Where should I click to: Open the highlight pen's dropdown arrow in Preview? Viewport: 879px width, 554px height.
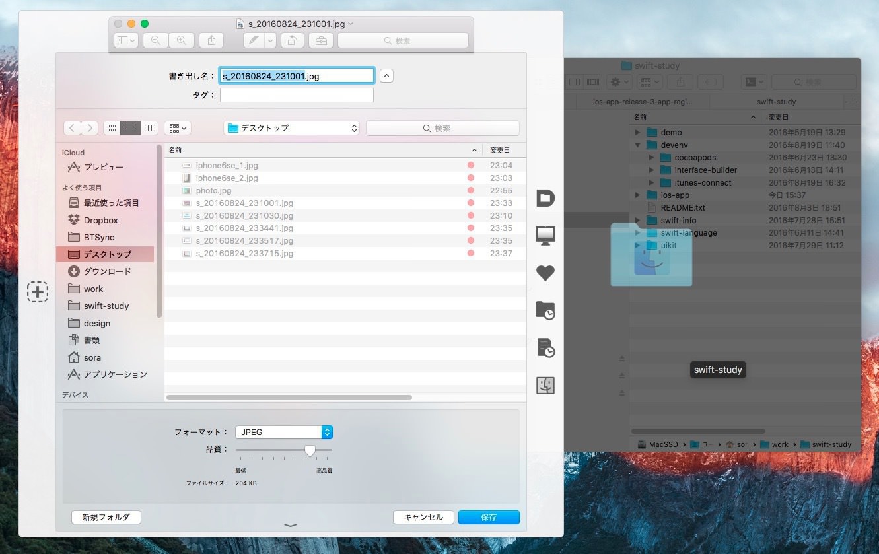pos(271,40)
